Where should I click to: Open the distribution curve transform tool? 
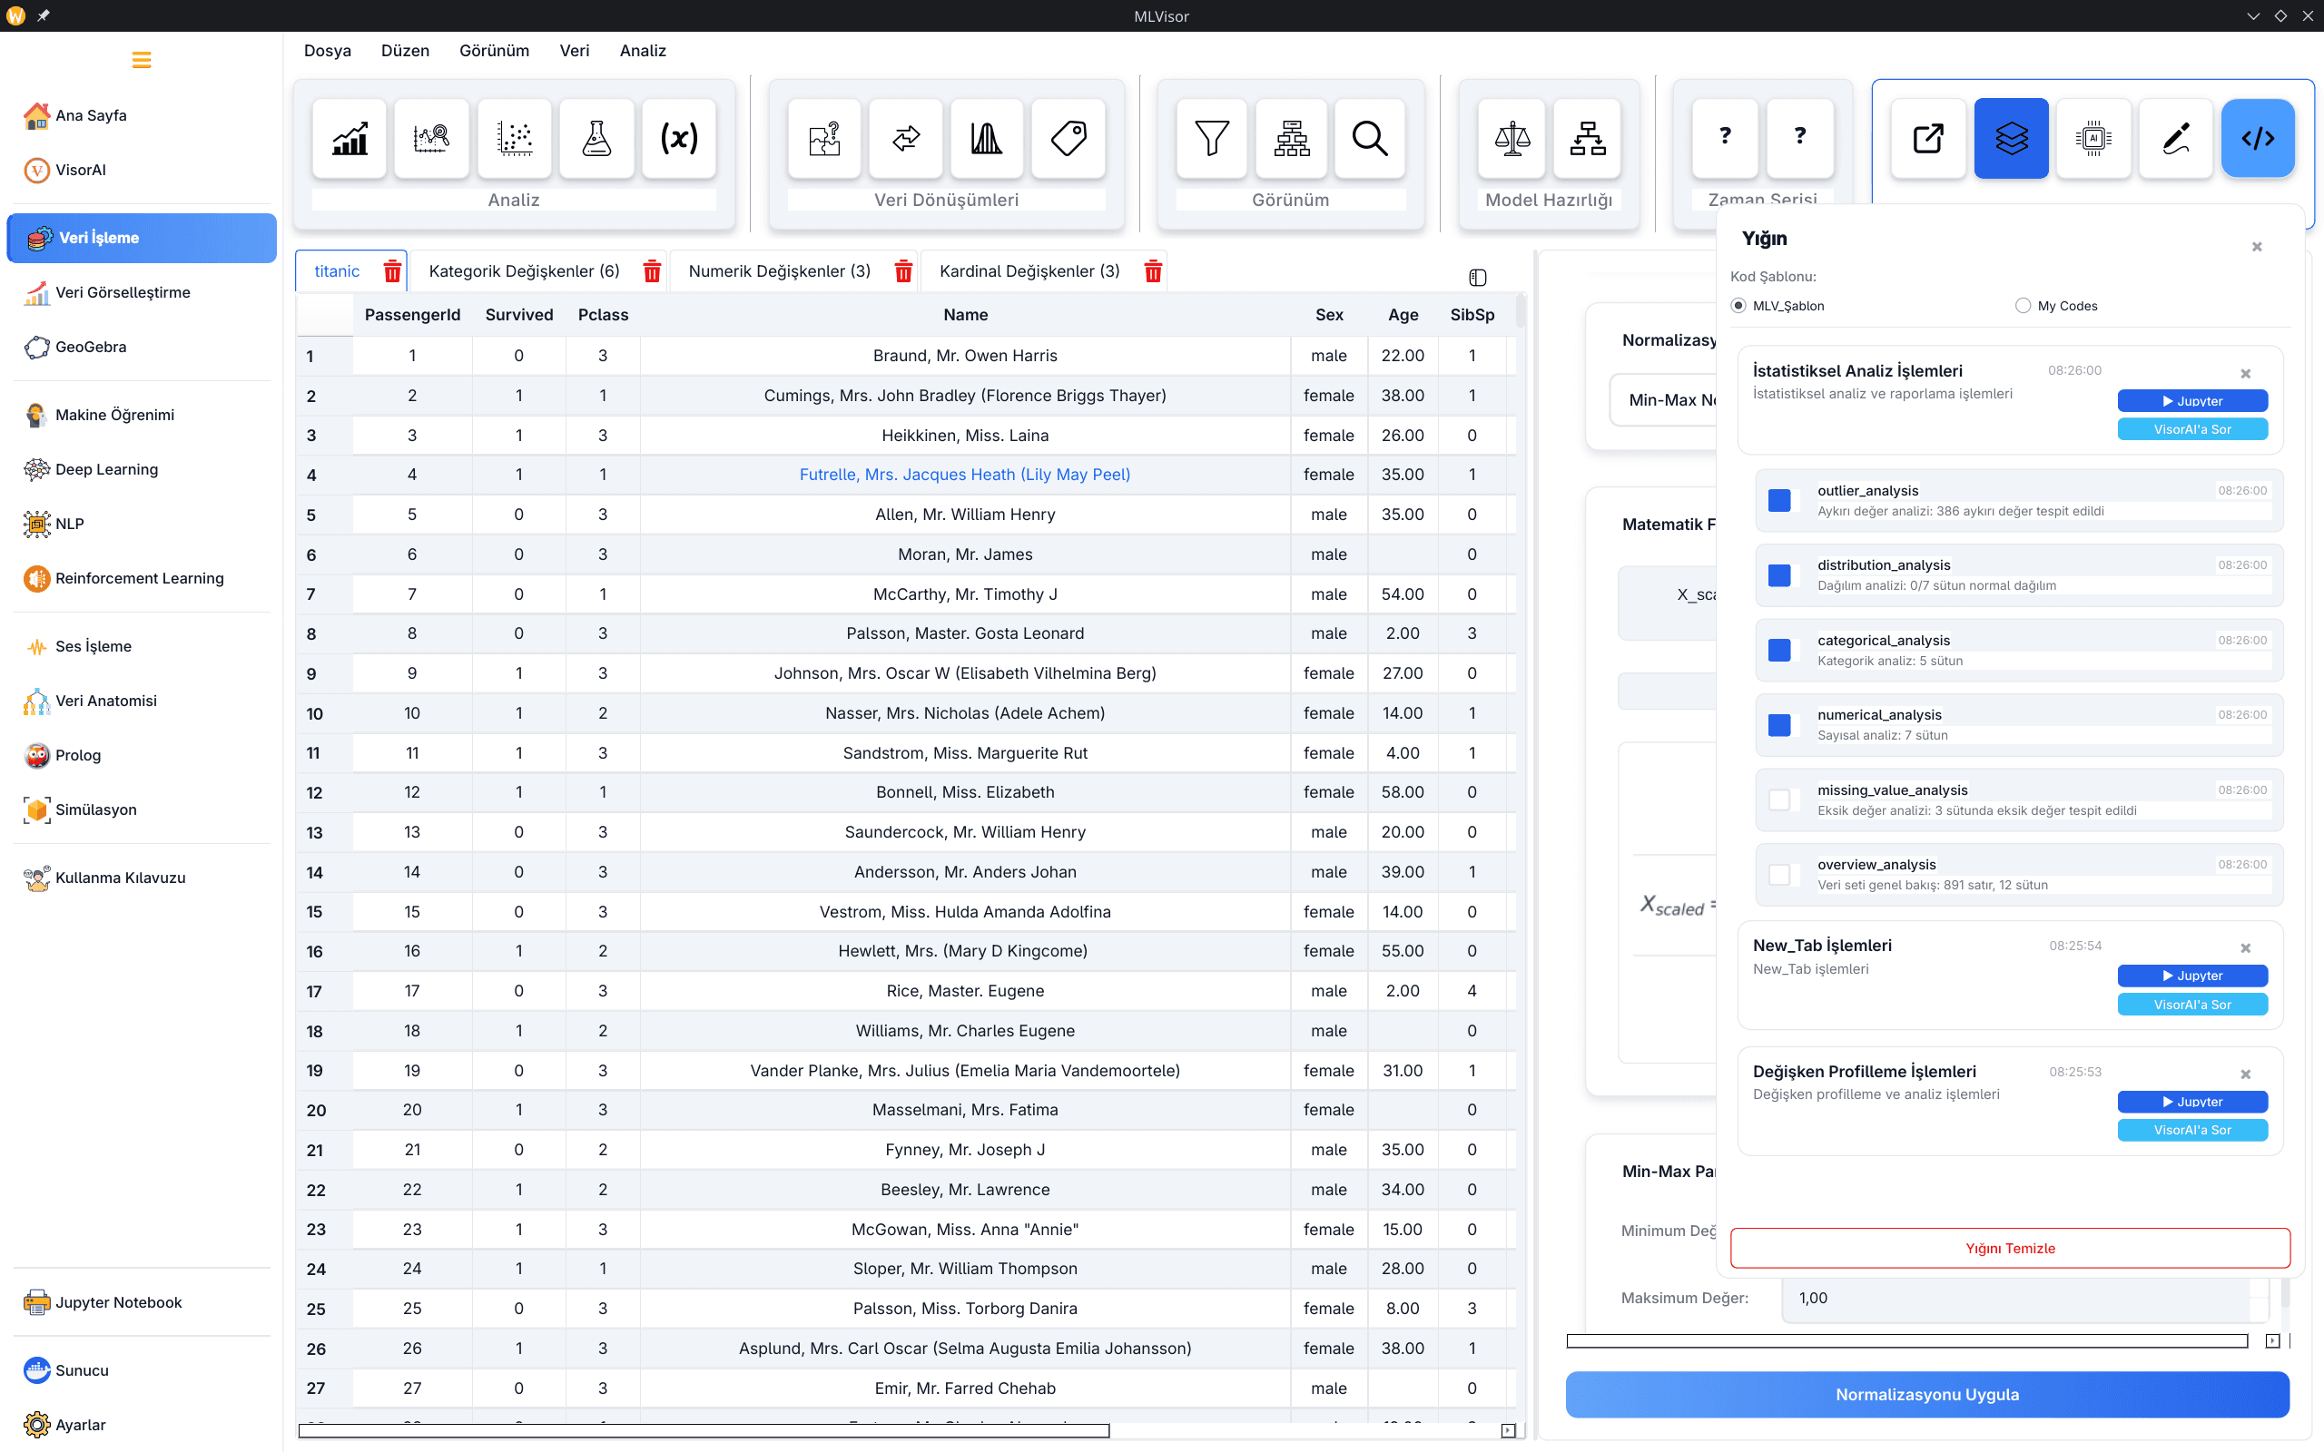click(986, 138)
